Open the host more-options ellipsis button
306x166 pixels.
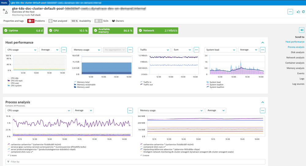(290, 12)
